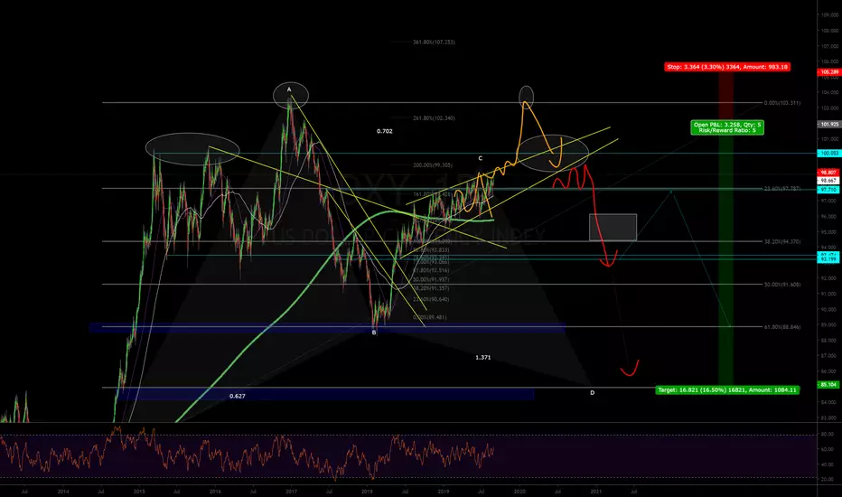Select the 0.702 pattern ratio label

pos(385,131)
